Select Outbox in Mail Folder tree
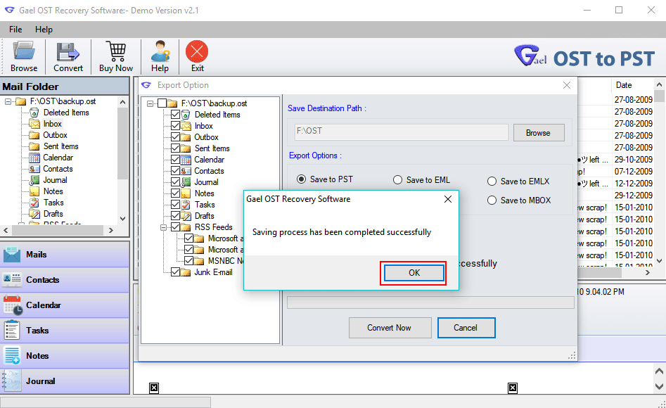Viewport: 666px width, 408px height. point(55,135)
